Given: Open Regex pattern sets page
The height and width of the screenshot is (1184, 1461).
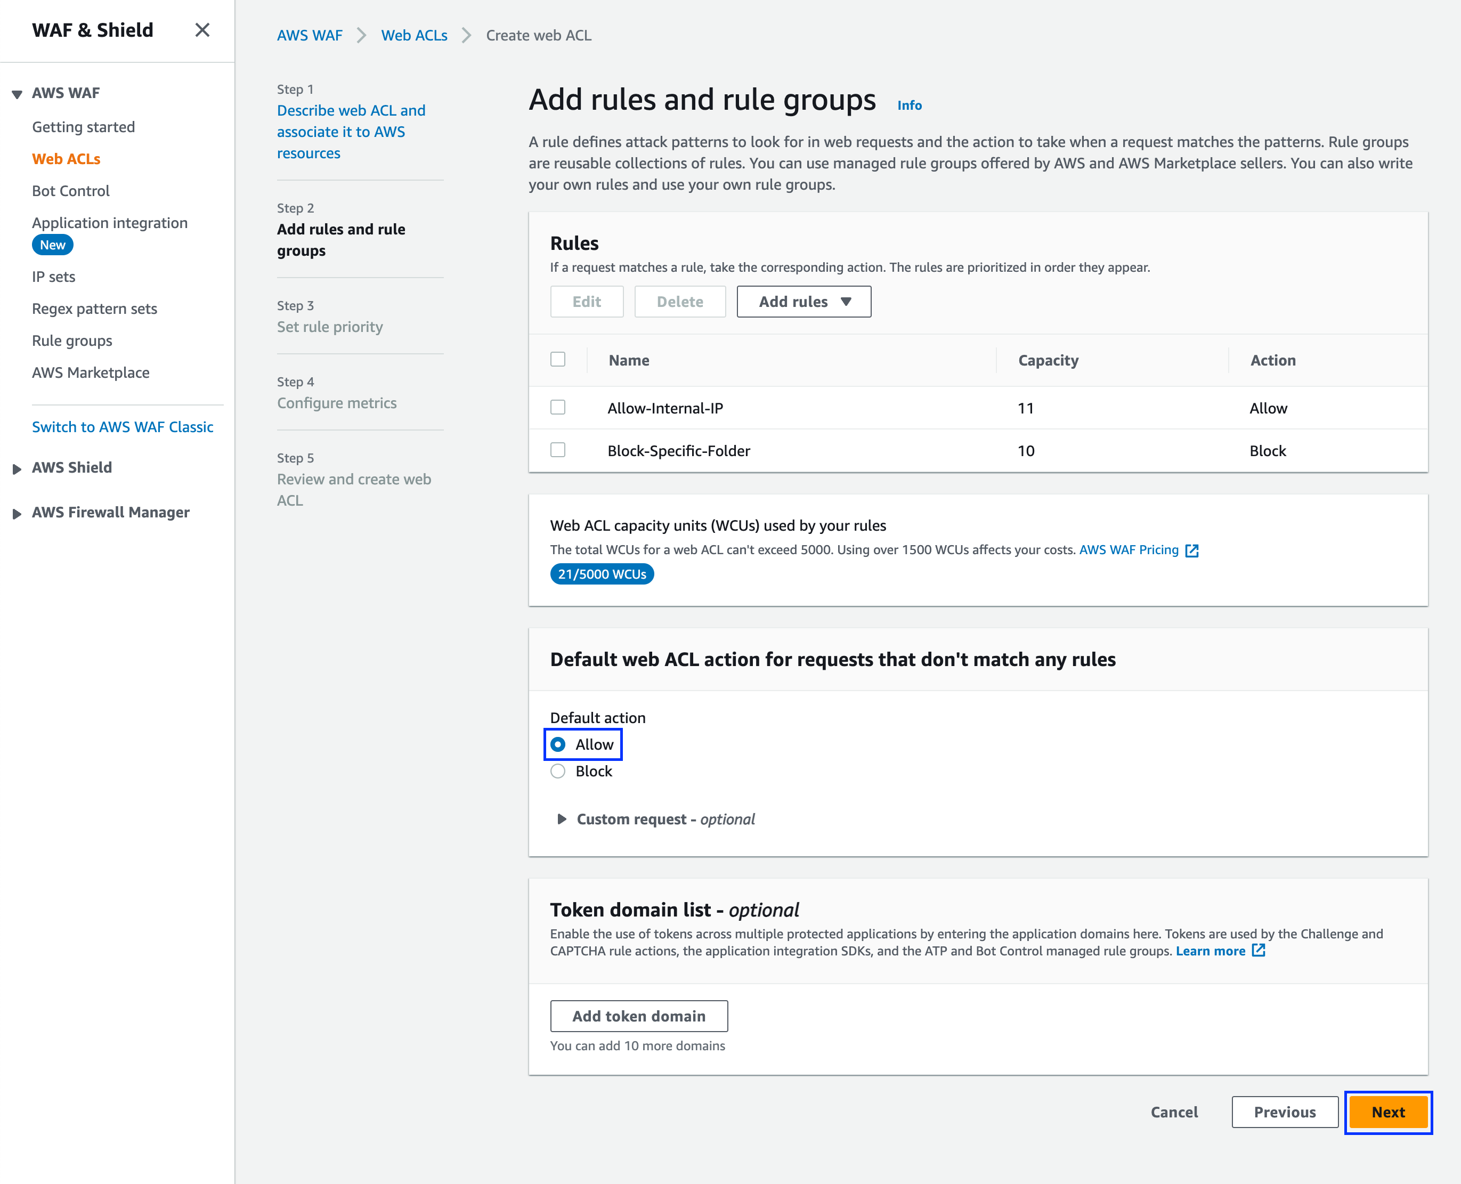Looking at the screenshot, I should pos(95,309).
